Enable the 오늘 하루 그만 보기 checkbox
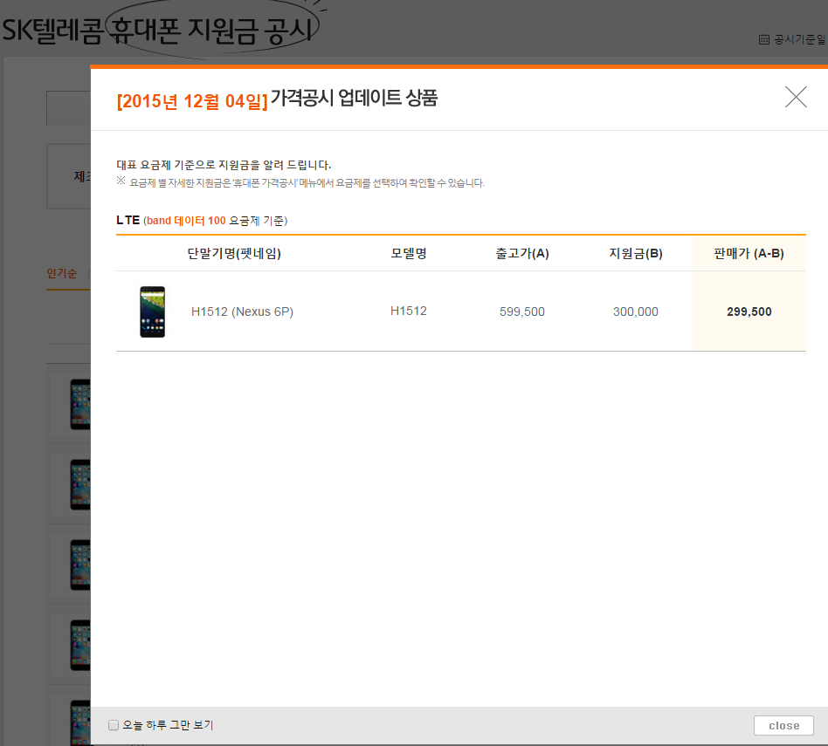This screenshot has height=746, width=828. pos(114,725)
